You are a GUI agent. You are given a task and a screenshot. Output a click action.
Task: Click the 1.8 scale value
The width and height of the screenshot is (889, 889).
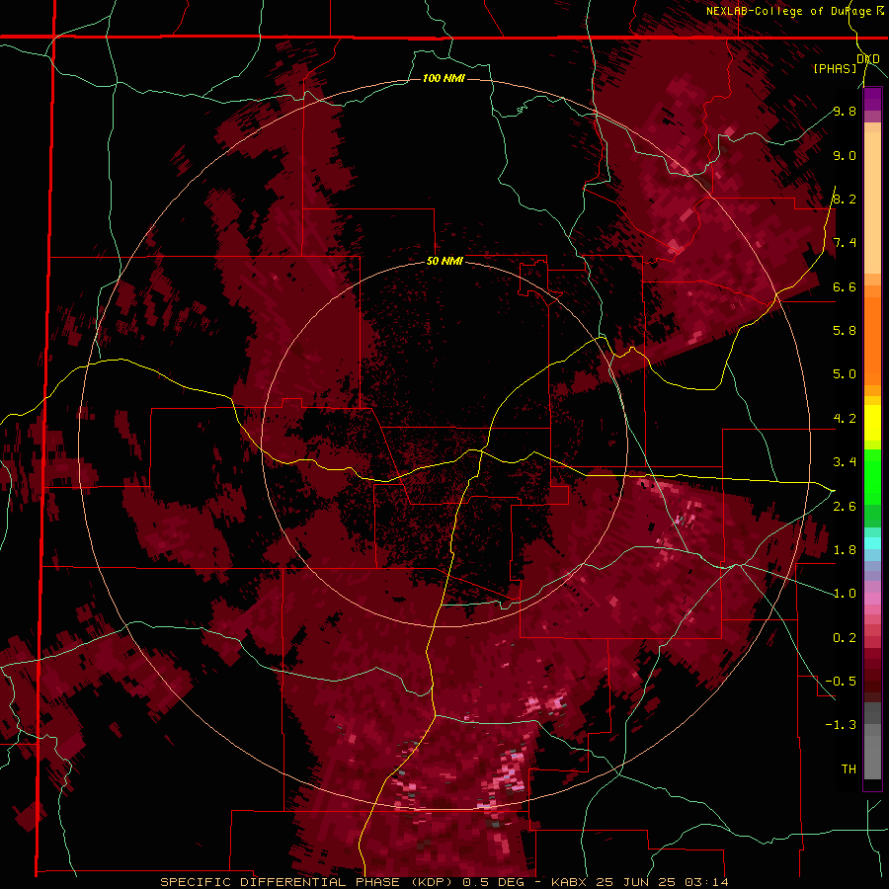[x=845, y=550]
